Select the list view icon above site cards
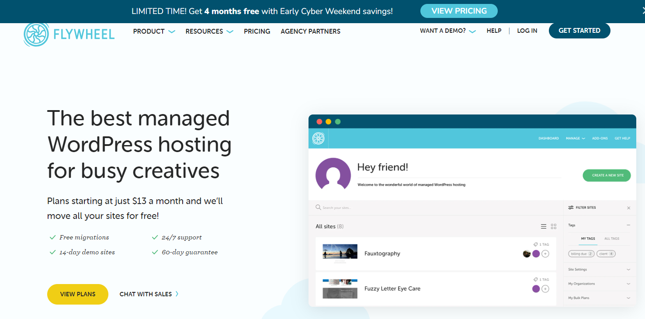The image size is (645, 319). click(x=544, y=226)
